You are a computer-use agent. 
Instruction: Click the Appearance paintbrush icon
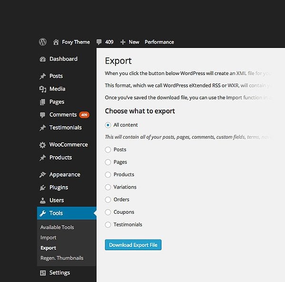tap(43, 175)
